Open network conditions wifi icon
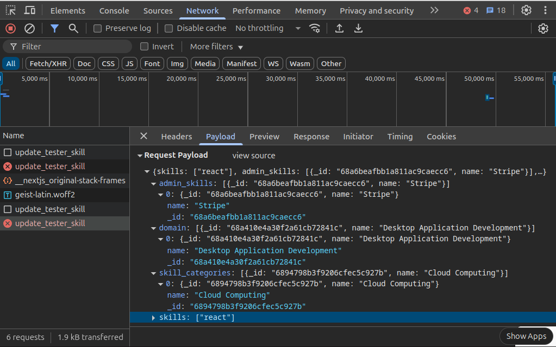Screen dimensions: 556x347 tap(315, 29)
